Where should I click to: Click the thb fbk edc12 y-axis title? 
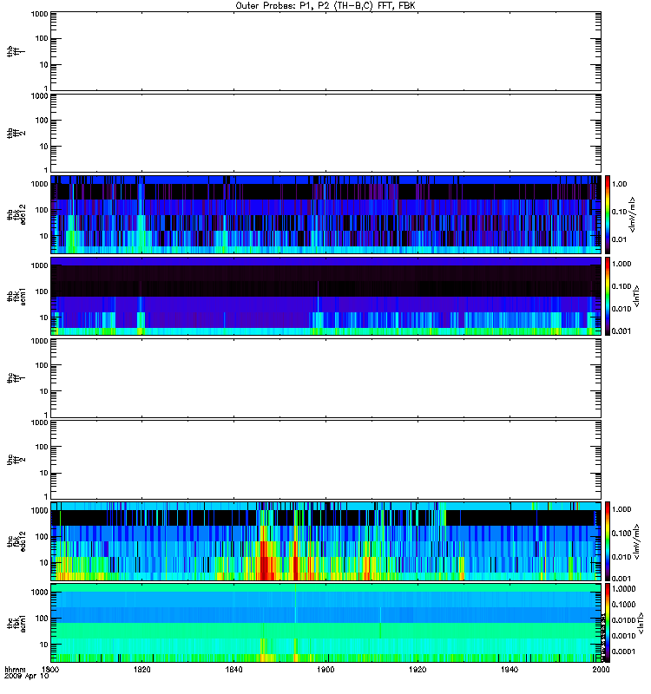[16, 214]
